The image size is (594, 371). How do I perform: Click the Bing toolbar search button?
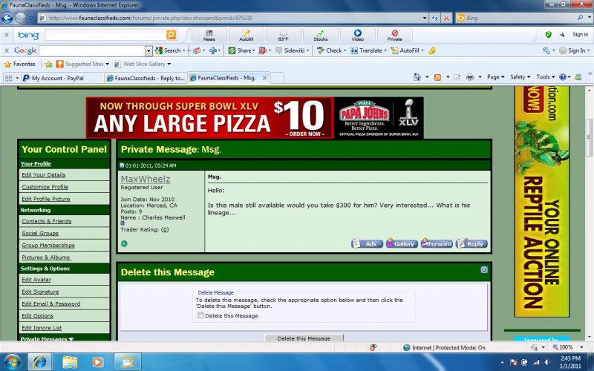click(172, 35)
